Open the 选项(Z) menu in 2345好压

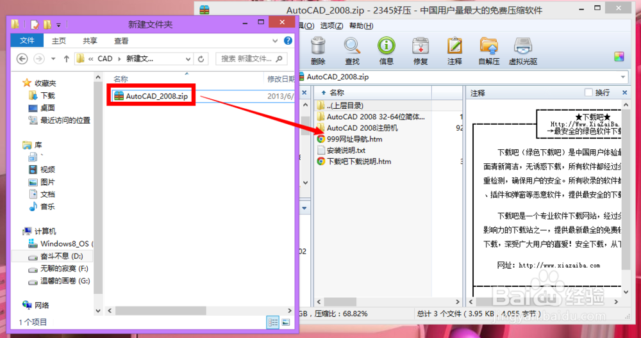331,26
